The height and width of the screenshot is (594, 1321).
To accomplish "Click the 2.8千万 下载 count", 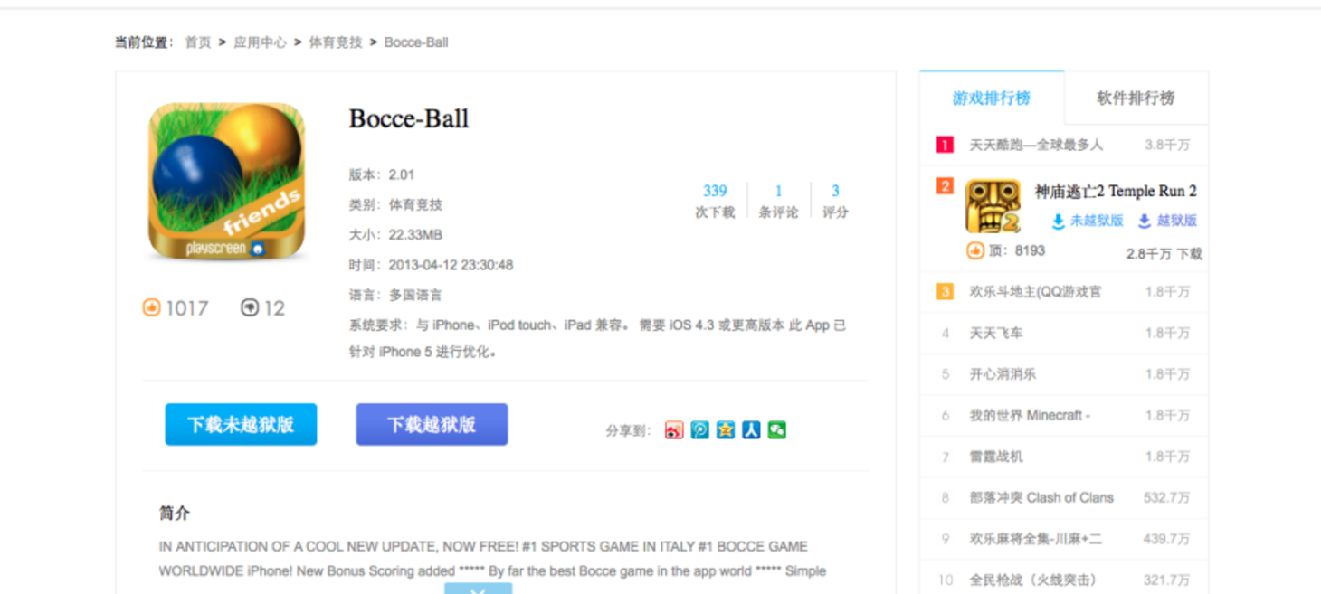I will coord(1164,254).
